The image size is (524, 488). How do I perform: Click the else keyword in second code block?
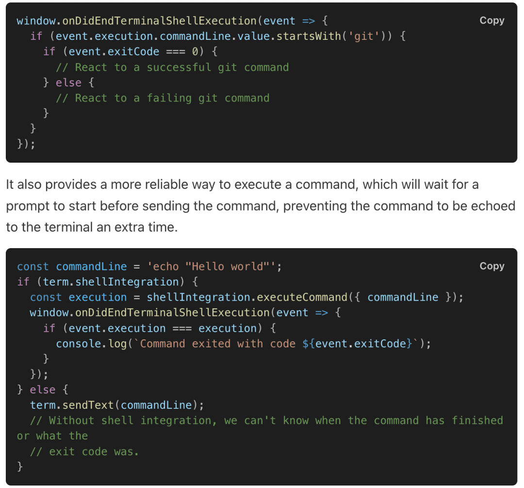42,390
